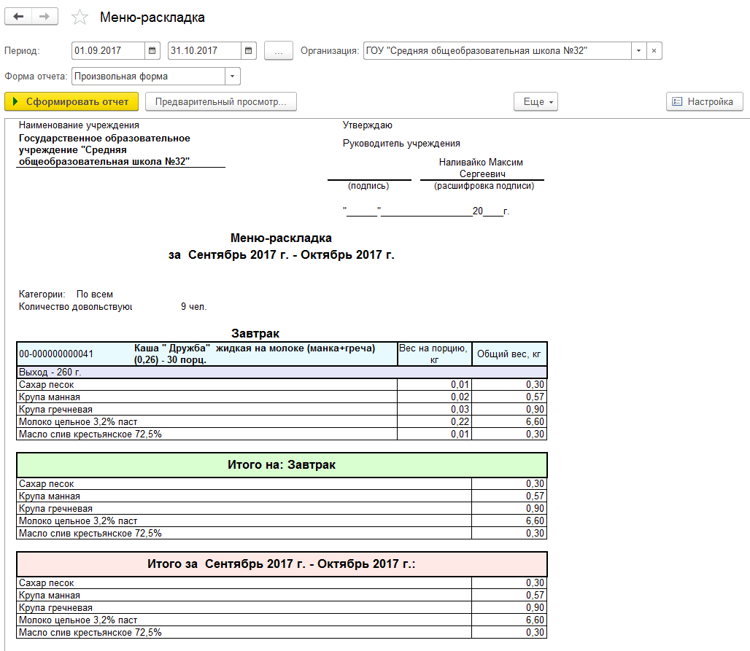
Task: Click the organization name input field
Action: 497,50
